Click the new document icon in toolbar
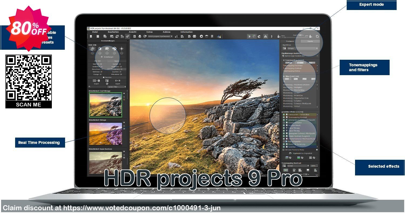The width and height of the screenshot is (405, 213). 91,36
